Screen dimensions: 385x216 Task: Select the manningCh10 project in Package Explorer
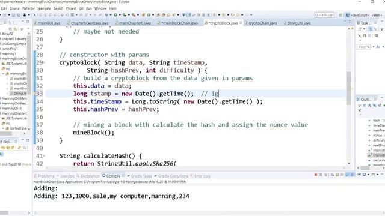click(11, 108)
